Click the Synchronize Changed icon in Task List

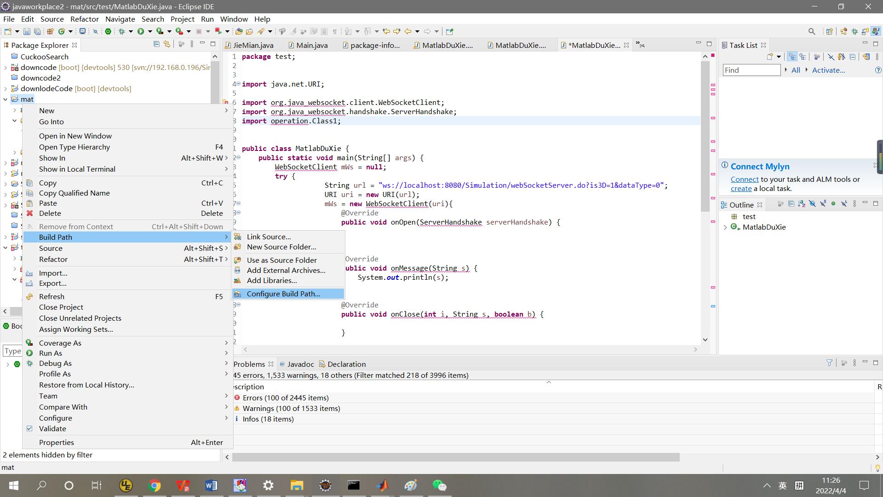866,57
